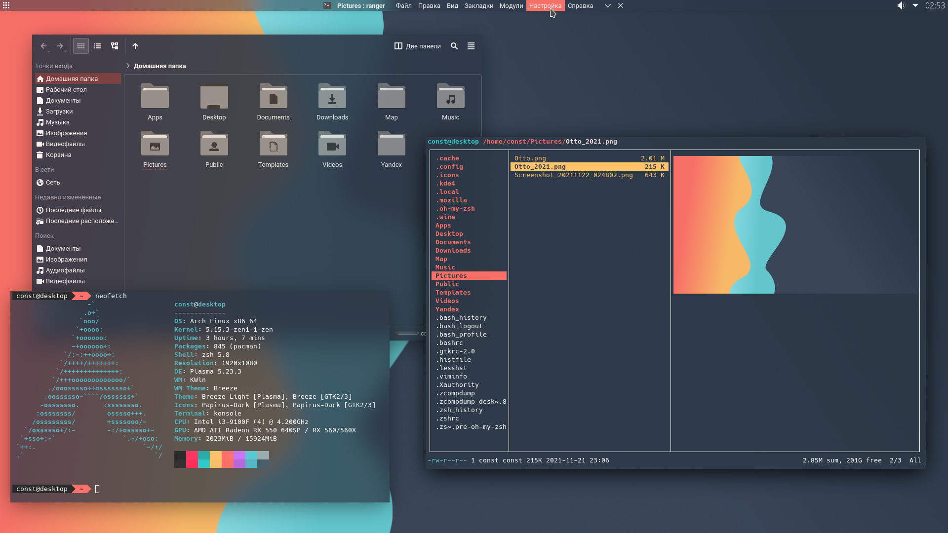This screenshot has height=533, width=948.
Task: Open the application launcher grid icon
Action: pos(6,5)
